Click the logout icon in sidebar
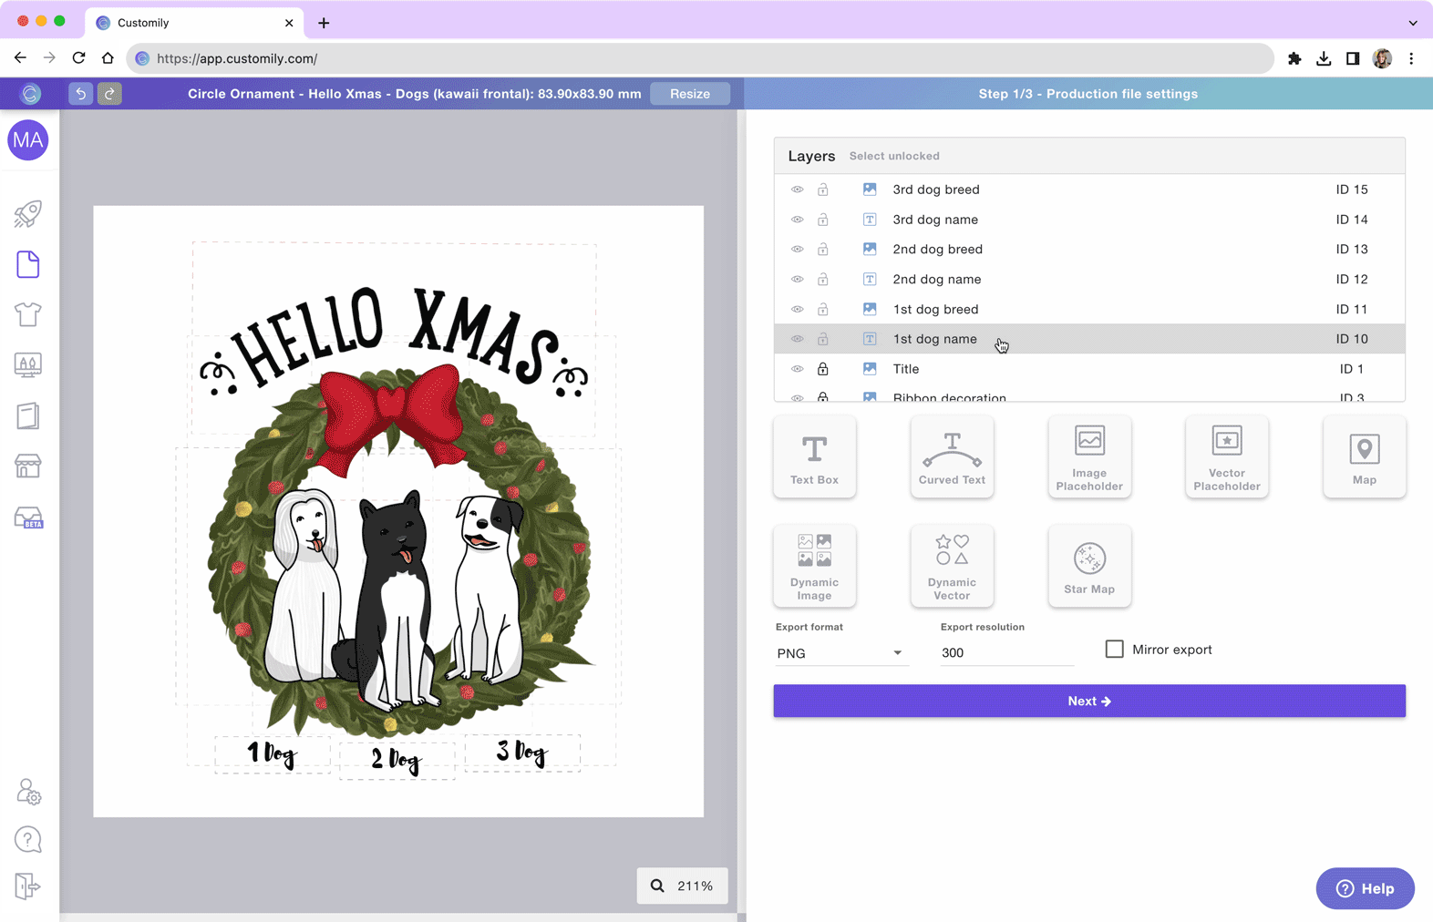This screenshot has height=922, width=1433. (27, 886)
